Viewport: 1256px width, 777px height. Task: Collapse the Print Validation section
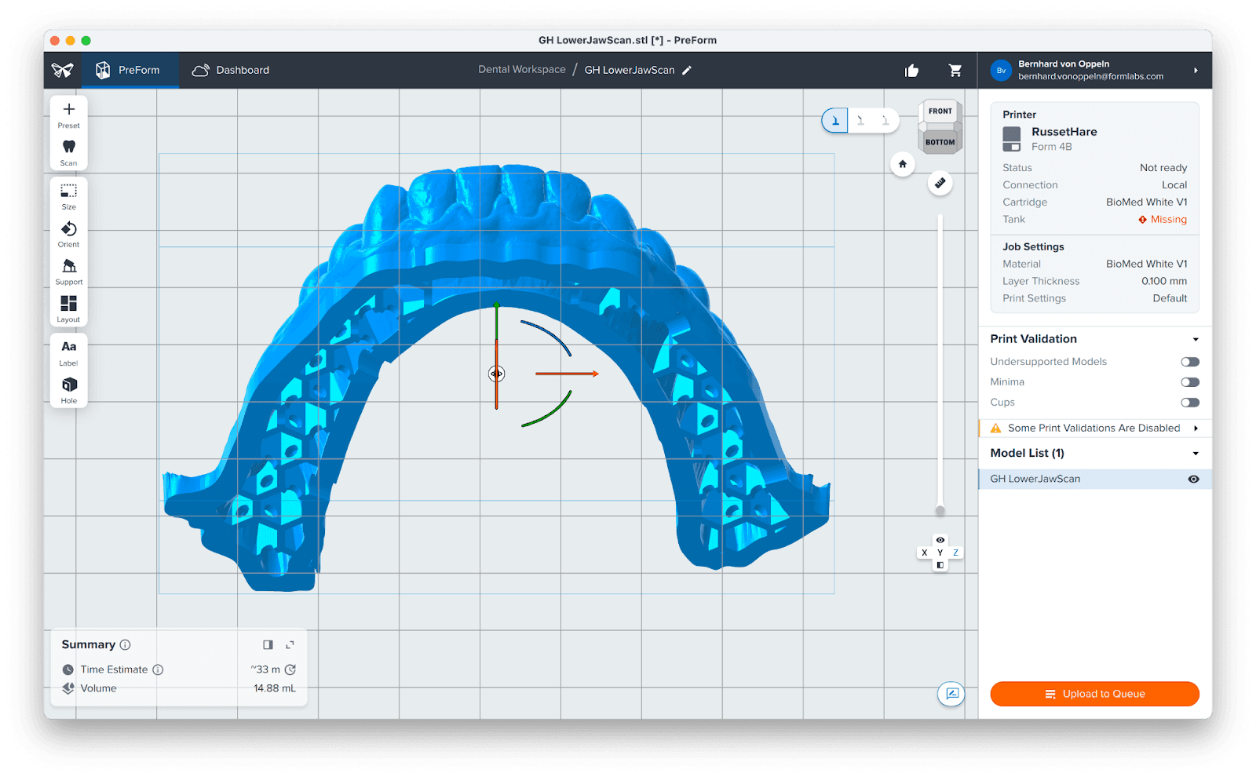coord(1196,340)
